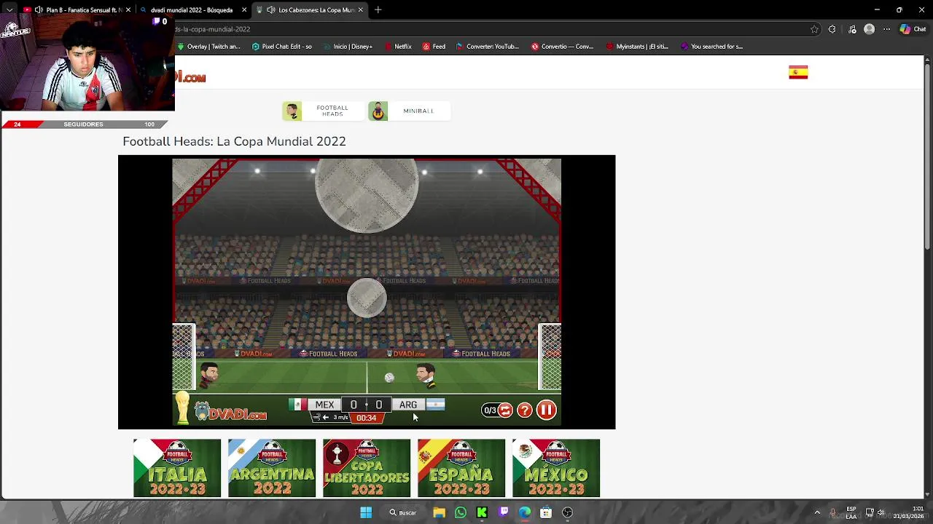Open the clock and date panel
This screenshot has width=933, height=524.
pyautogui.click(x=909, y=512)
